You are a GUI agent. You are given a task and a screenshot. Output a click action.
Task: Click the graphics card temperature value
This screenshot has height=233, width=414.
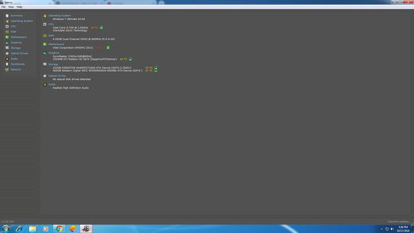click(x=124, y=59)
